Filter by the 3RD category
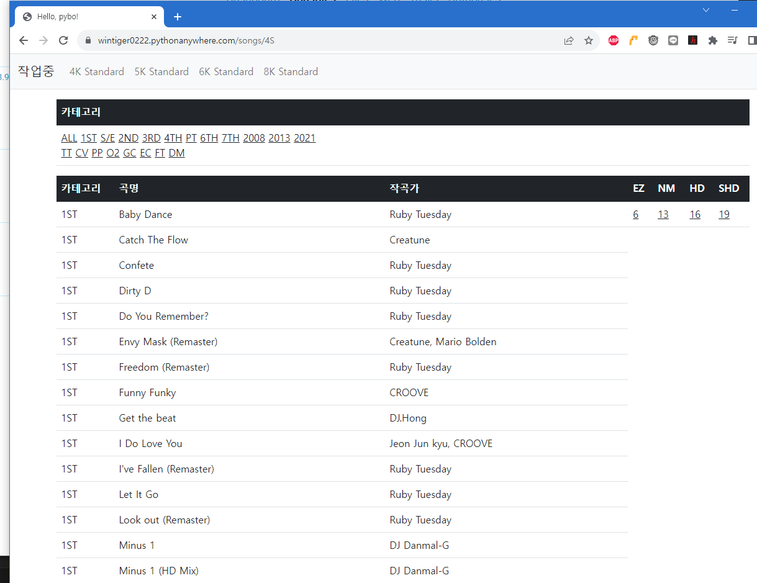 tap(152, 138)
